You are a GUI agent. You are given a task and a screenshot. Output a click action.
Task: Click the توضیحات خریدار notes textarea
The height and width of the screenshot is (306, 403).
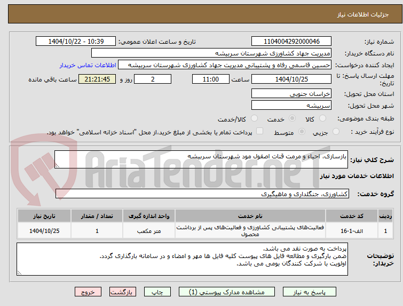point(182,259)
